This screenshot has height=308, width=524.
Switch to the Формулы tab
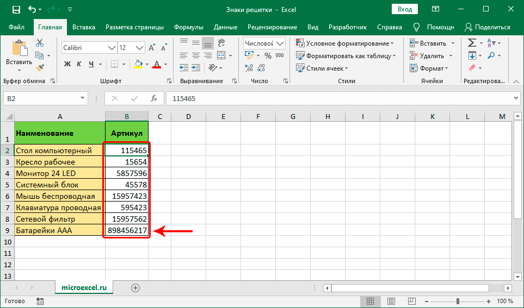pyautogui.click(x=188, y=27)
